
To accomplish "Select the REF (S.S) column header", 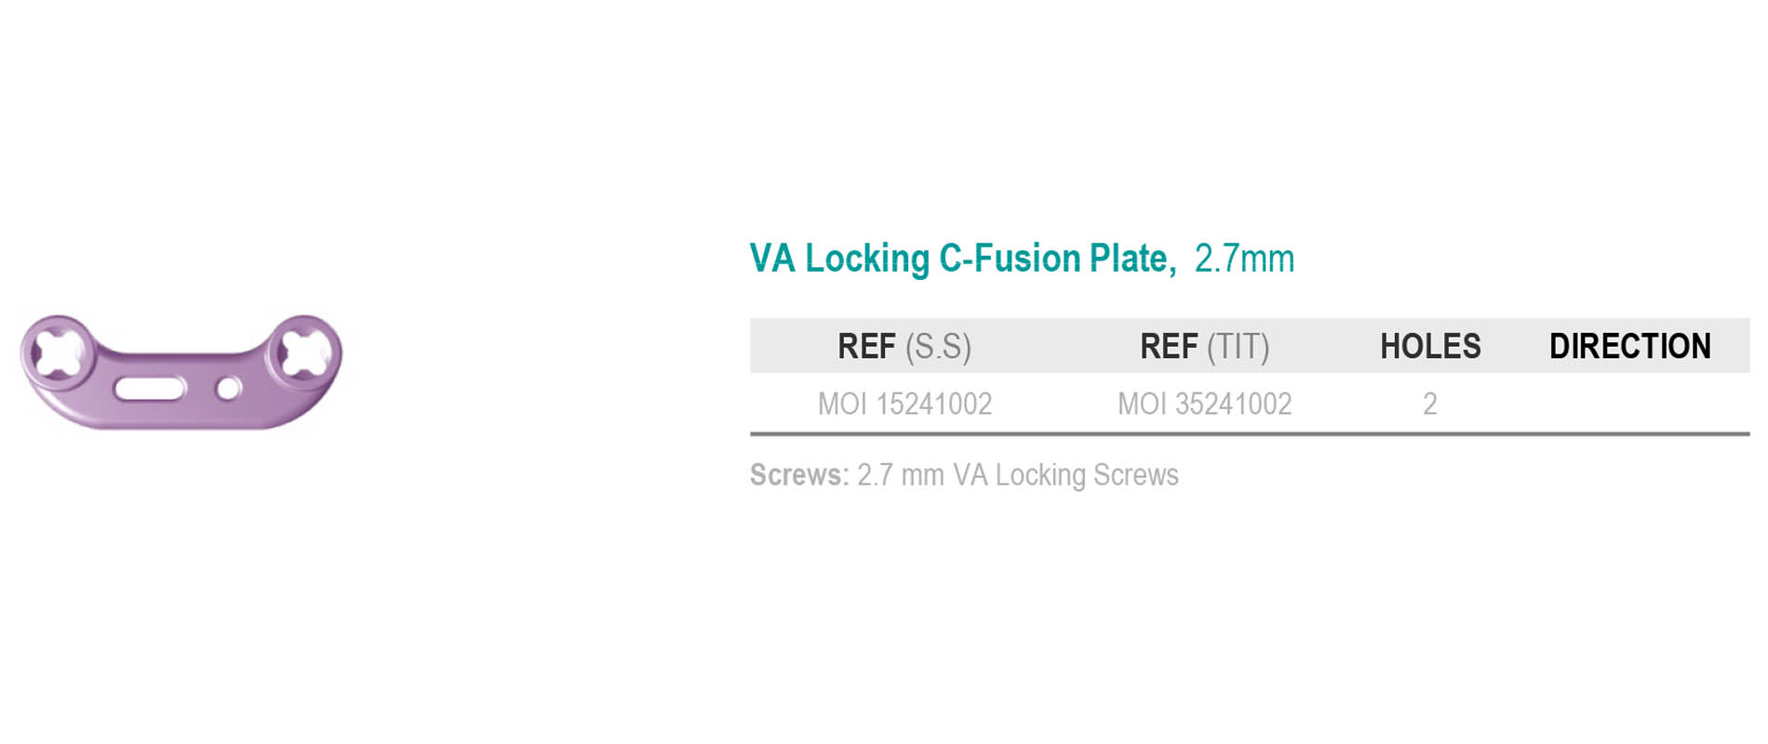I will coord(904,346).
